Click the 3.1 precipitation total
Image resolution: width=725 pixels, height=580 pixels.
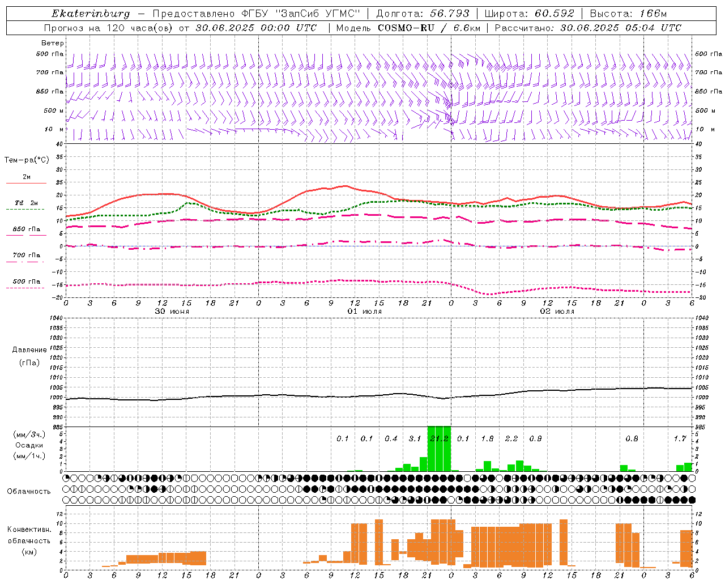point(415,439)
